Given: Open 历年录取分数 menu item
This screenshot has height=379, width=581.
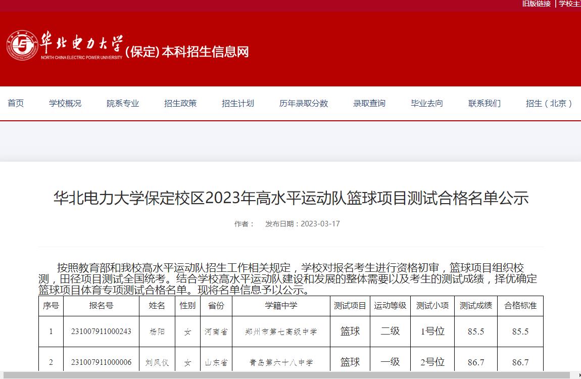Looking at the screenshot, I should [304, 104].
